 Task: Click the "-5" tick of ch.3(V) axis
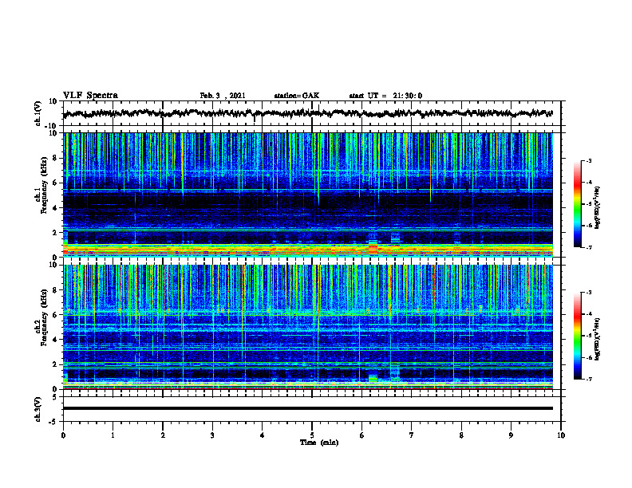(53, 422)
